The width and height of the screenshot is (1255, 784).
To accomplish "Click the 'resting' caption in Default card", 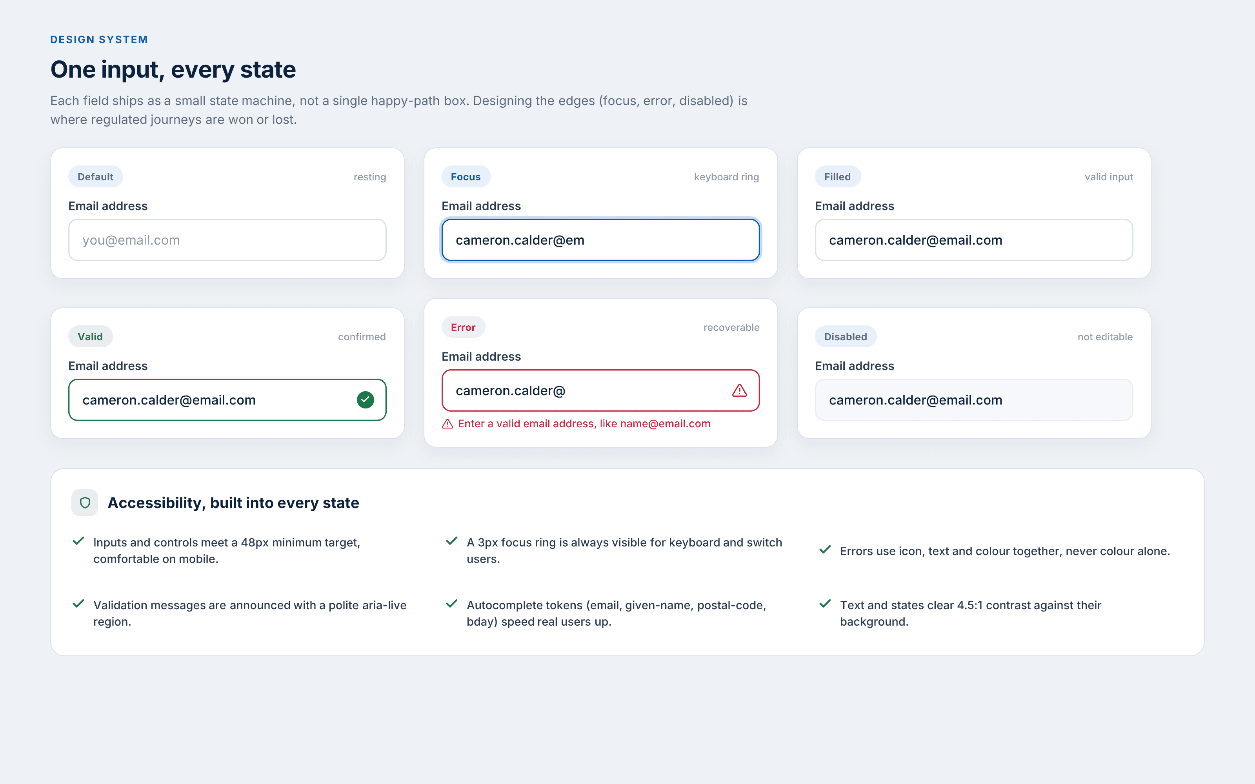I will (370, 177).
